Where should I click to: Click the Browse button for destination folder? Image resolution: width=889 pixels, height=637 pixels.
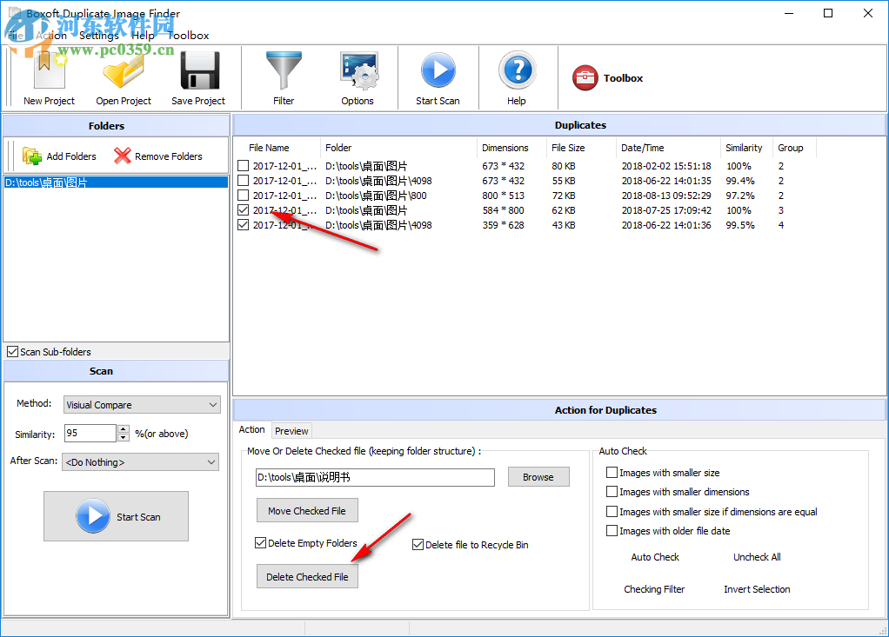tap(538, 476)
